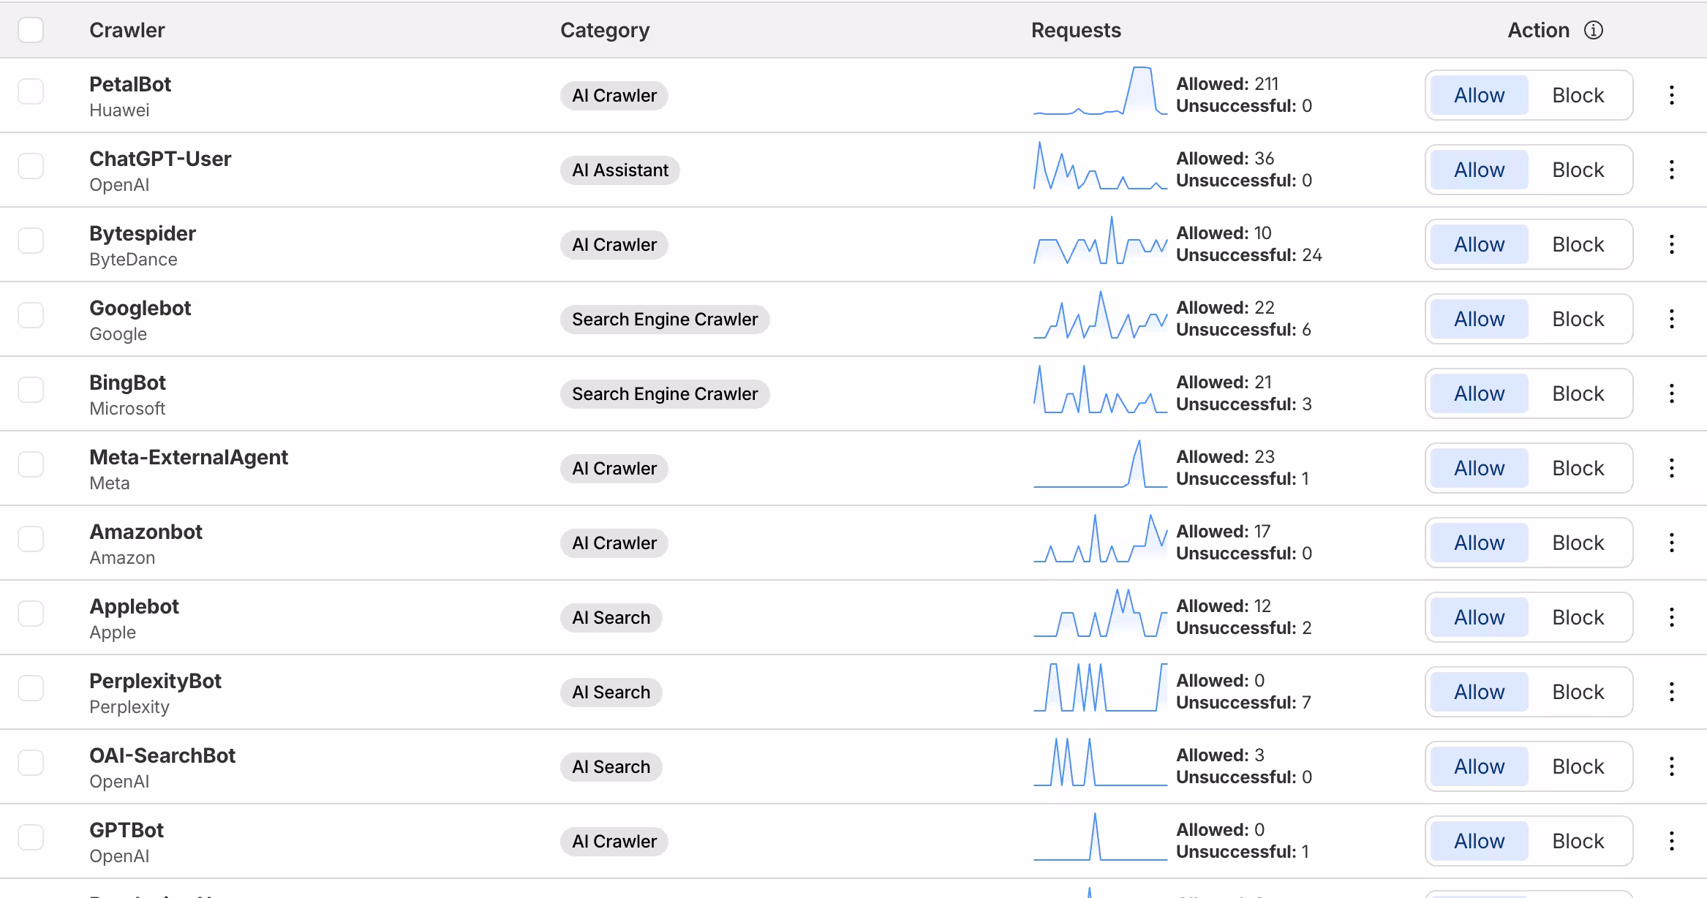Select the ChatGPT-User row checkbox

(31, 167)
